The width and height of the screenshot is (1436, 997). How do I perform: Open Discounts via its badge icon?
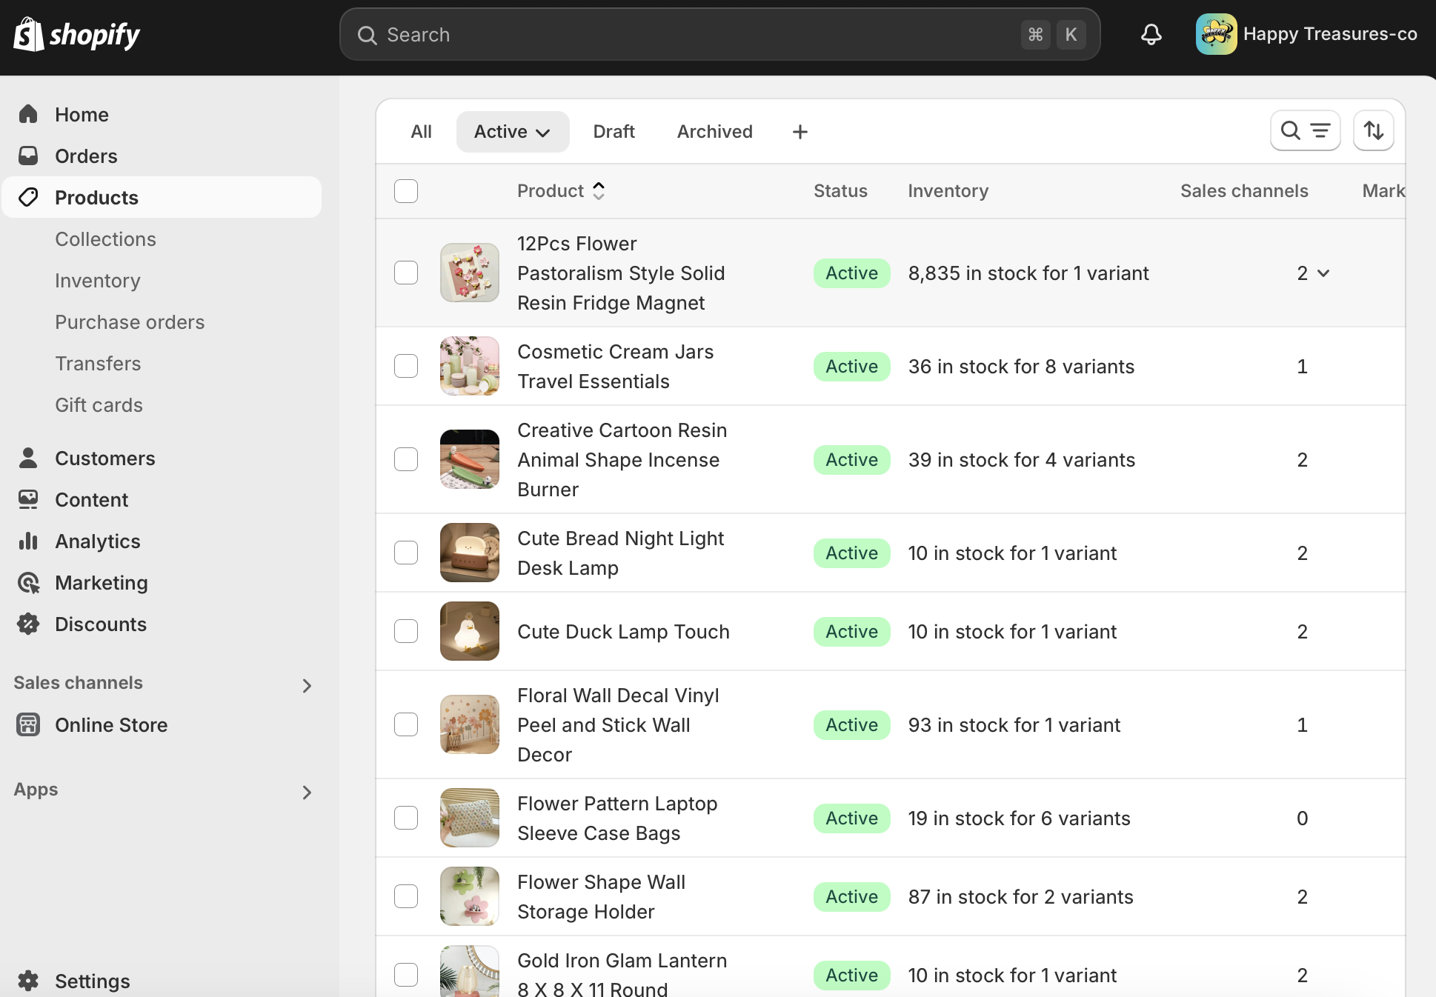coord(28,624)
